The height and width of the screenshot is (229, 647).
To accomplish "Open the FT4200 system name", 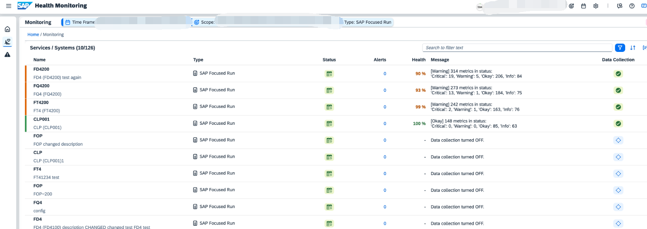I will pyautogui.click(x=41, y=103).
